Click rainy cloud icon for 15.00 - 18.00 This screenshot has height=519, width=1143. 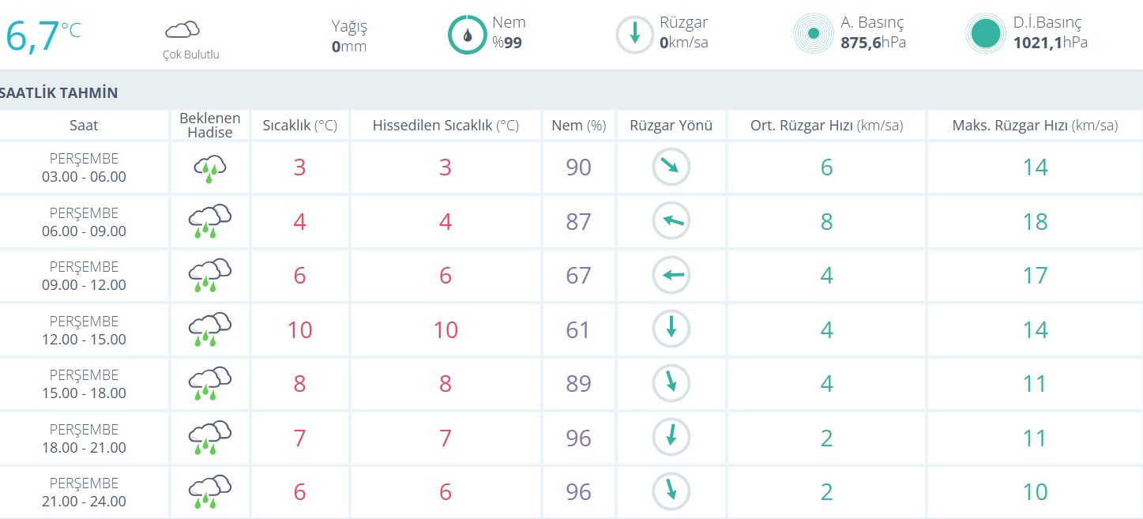(x=209, y=384)
